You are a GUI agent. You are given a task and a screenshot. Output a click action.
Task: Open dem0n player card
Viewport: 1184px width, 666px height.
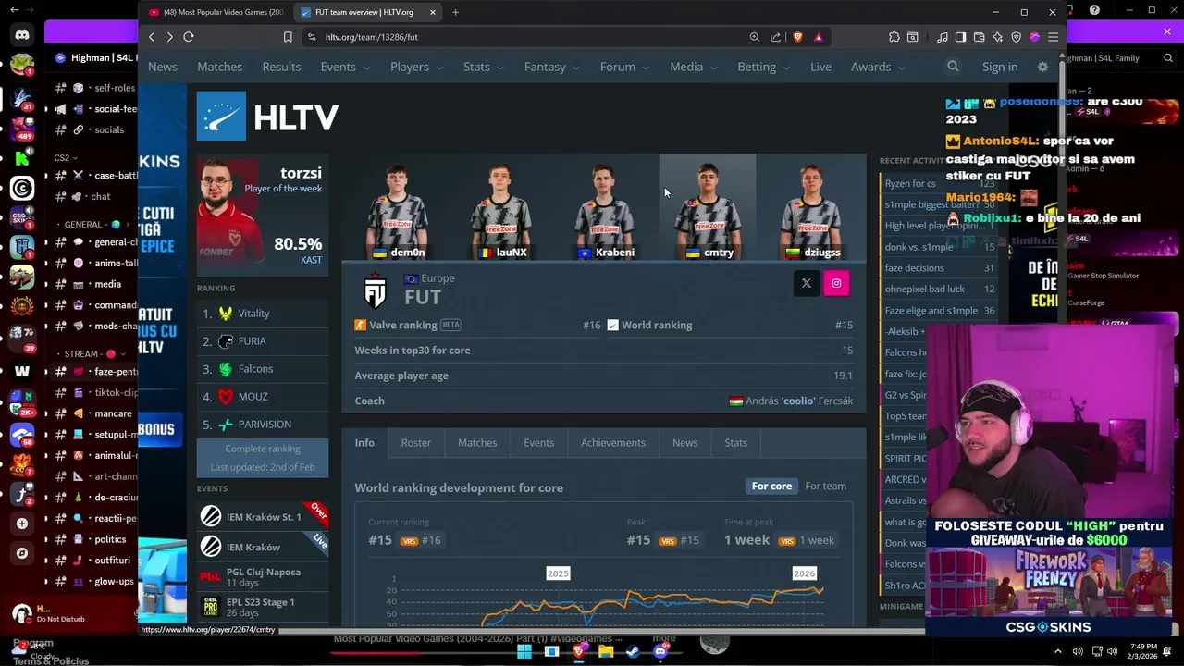[397, 208]
